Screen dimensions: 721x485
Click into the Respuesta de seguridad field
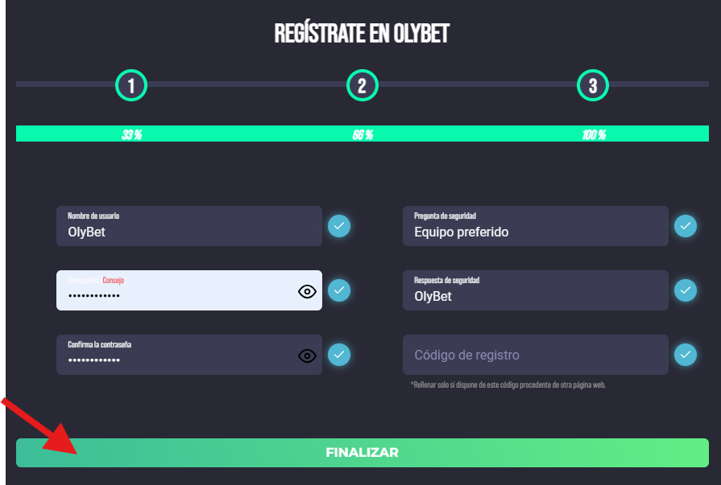coord(535,290)
